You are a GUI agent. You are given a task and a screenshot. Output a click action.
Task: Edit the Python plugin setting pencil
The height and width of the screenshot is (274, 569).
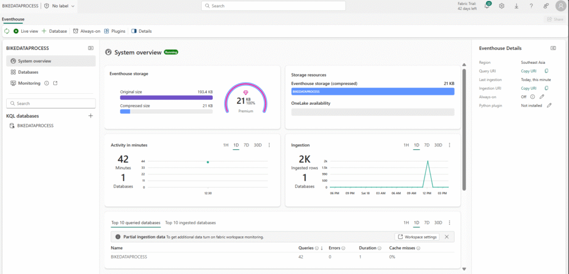pos(549,105)
